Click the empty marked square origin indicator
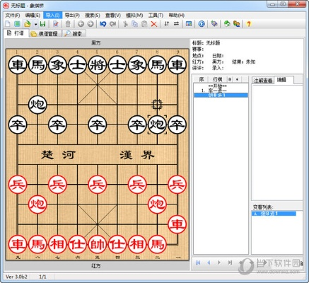The image size is (309, 283). (x=157, y=105)
